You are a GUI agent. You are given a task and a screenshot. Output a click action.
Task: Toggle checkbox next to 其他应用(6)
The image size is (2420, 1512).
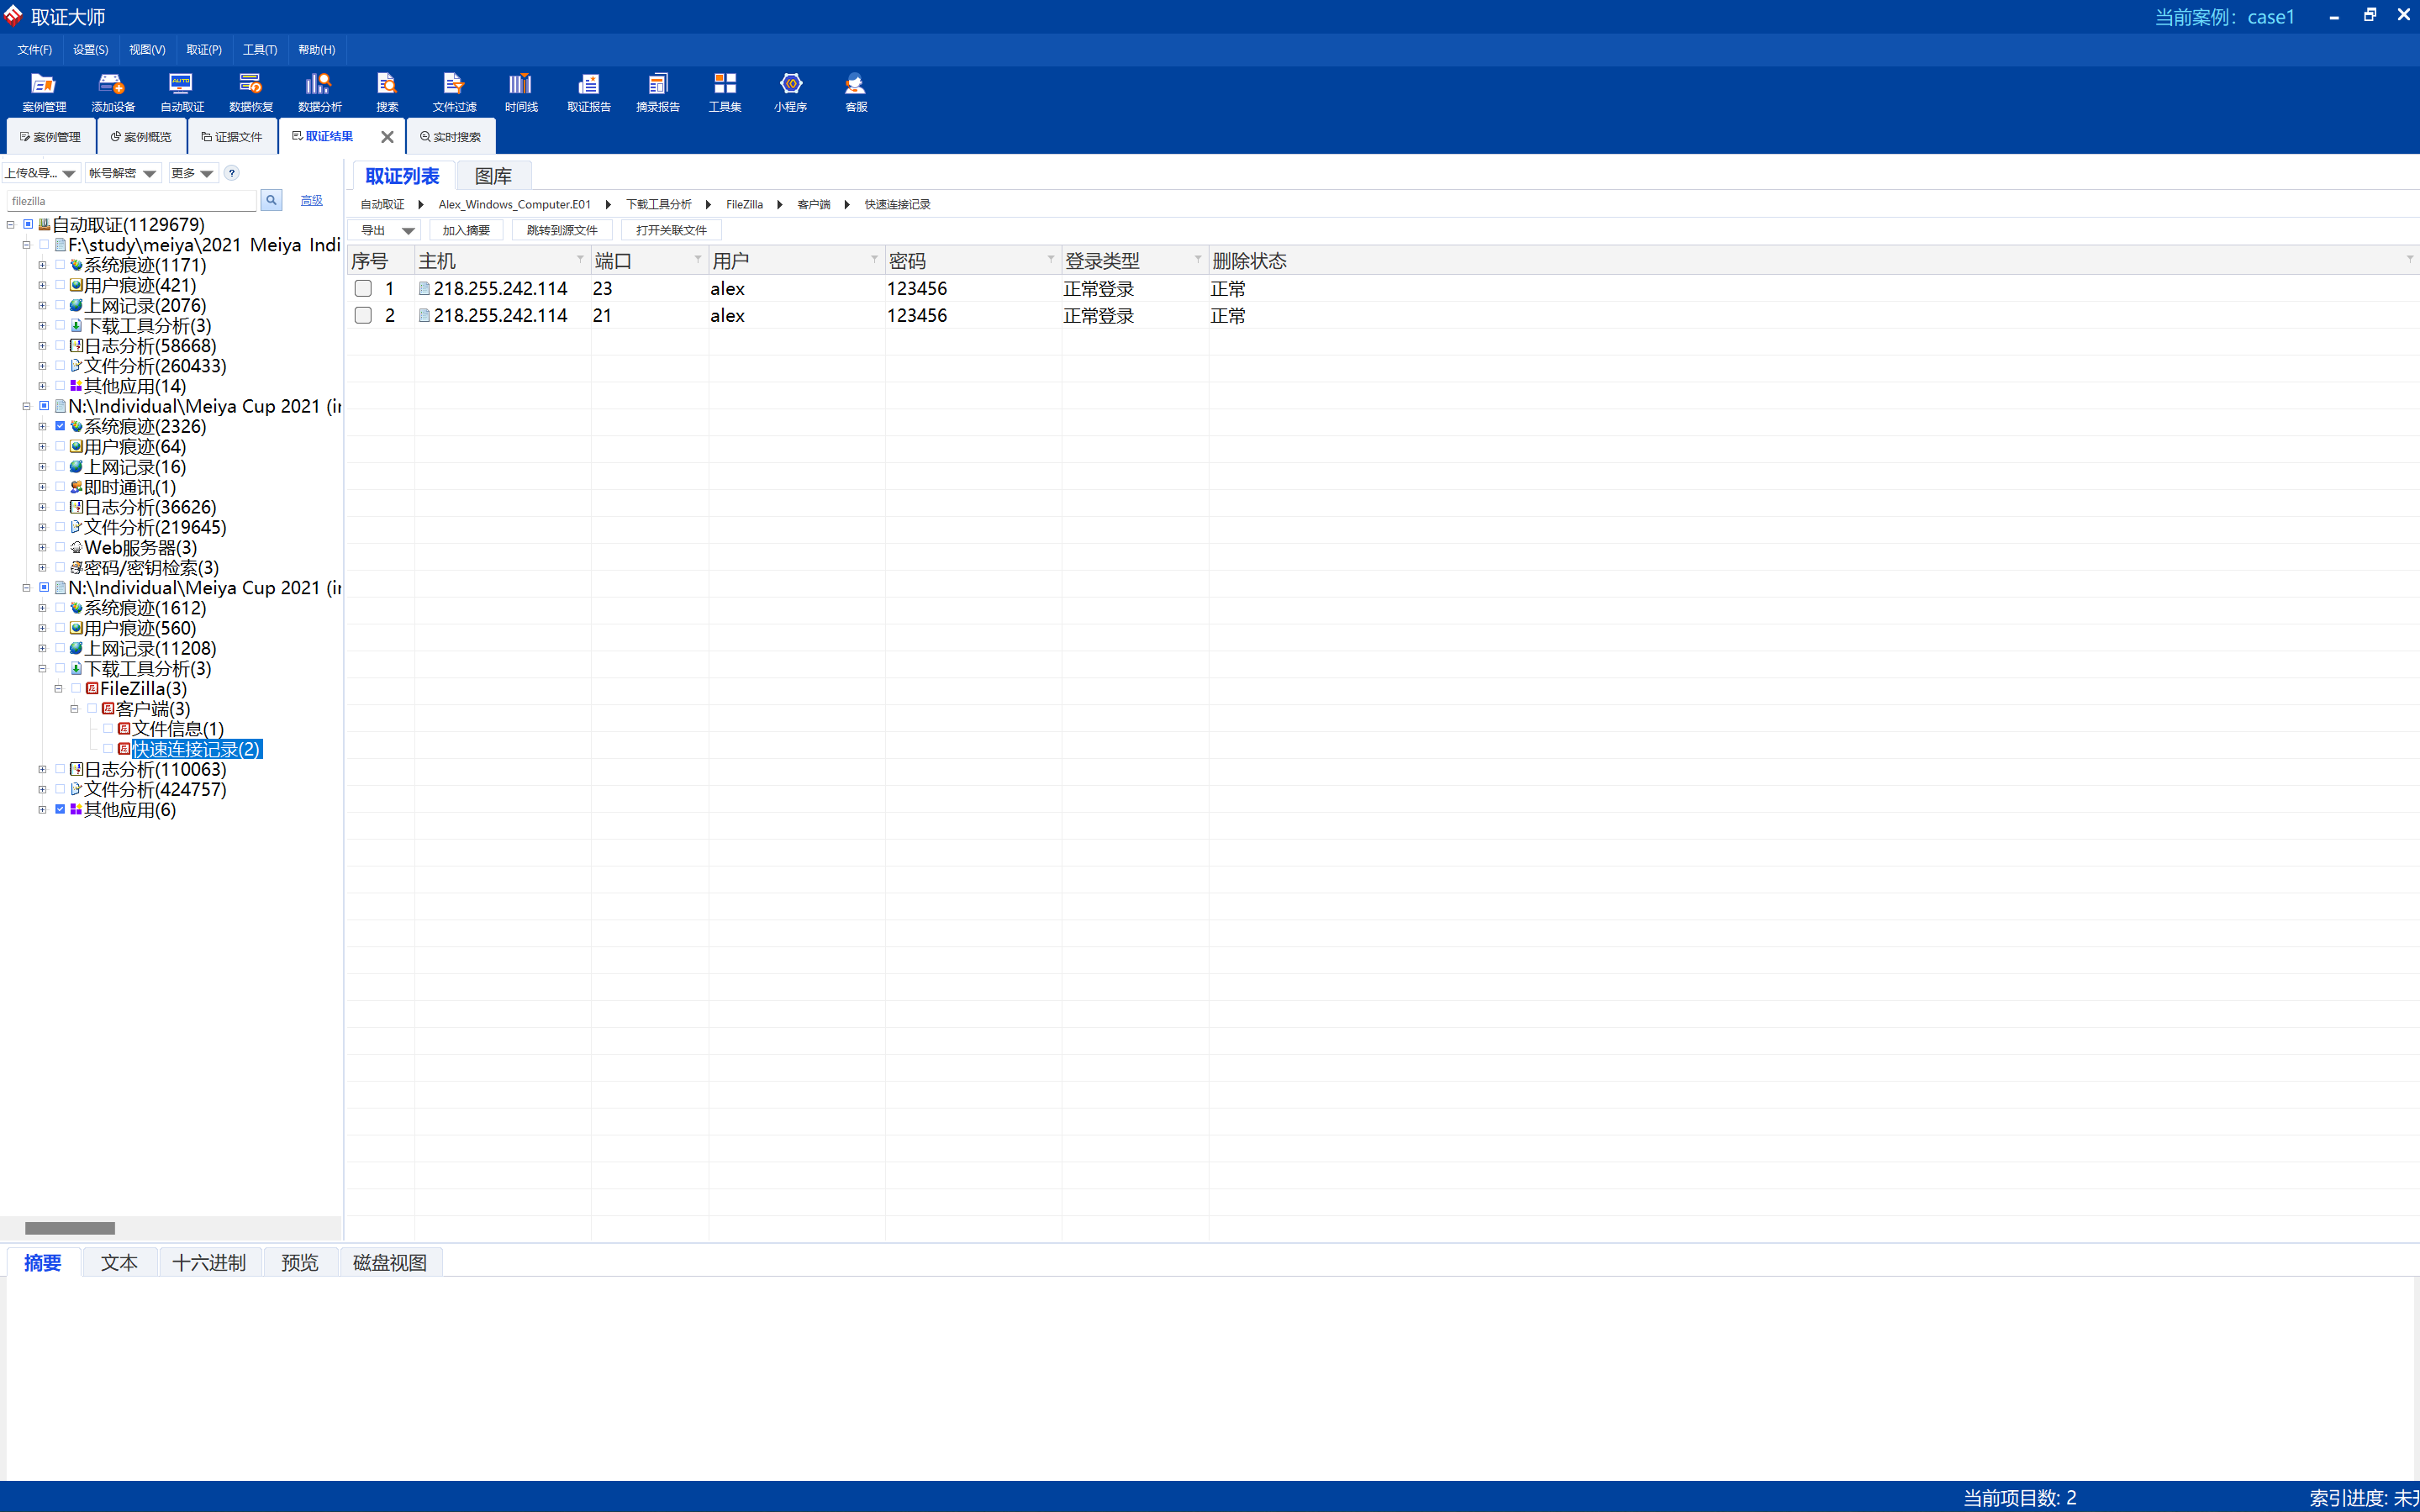[60, 809]
